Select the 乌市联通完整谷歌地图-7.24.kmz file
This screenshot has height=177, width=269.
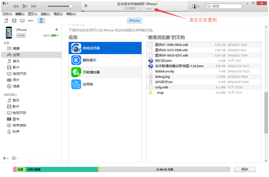pos(203,66)
